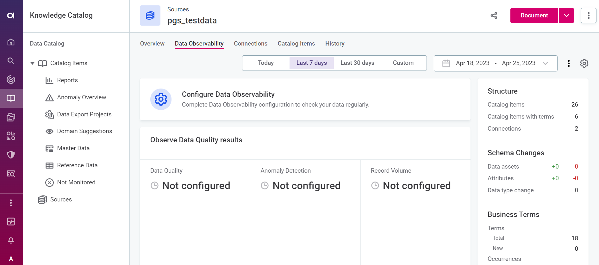Switch to the History tab

point(334,44)
